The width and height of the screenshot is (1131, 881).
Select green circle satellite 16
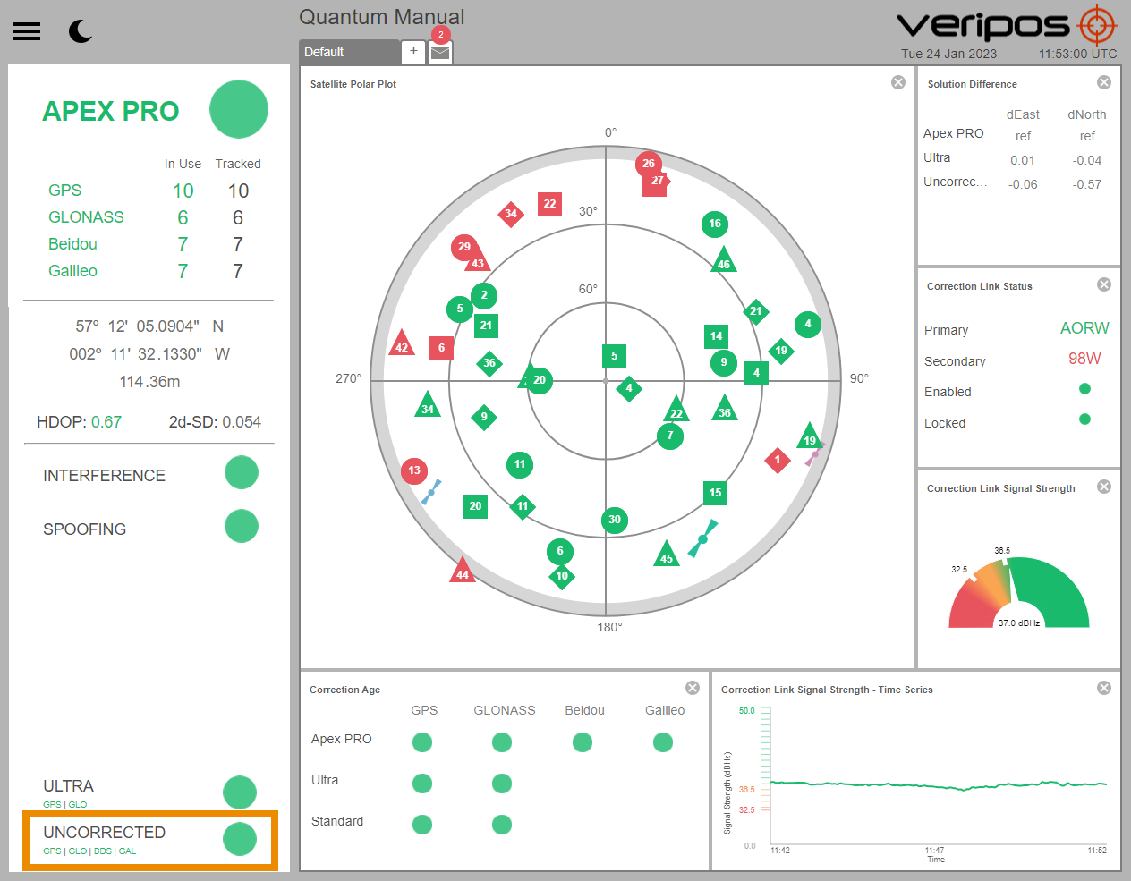(715, 224)
